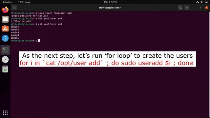Image resolution: width=210 pixels, height=118 pixels.
Task: Minimize the terminal window
Action: [x=194, y=8]
